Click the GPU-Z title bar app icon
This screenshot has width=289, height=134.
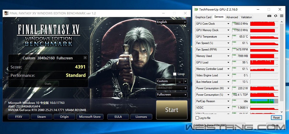197,10
